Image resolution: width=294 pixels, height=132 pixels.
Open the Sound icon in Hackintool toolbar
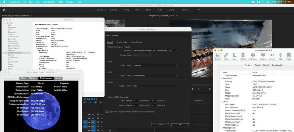[x=272, y=56]
